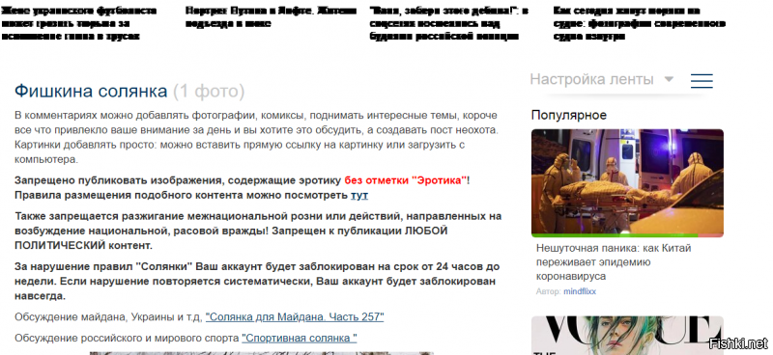This screenshot has height=355, width=773.
Task: Open author mindflixx profile
Action: pos(580,291)
